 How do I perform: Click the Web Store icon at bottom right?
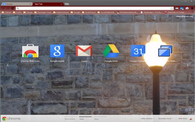point(191,119)
